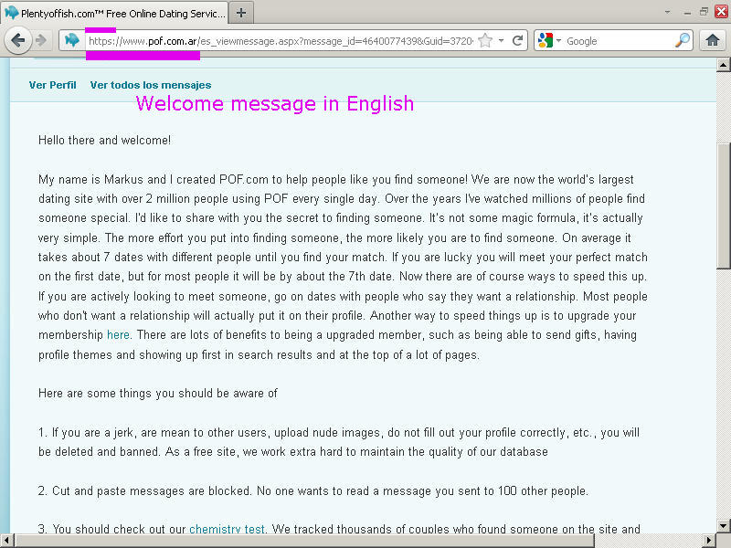Open a new tab with the plus button
Screen dimensions: 731x548
(x=241, y=13)
